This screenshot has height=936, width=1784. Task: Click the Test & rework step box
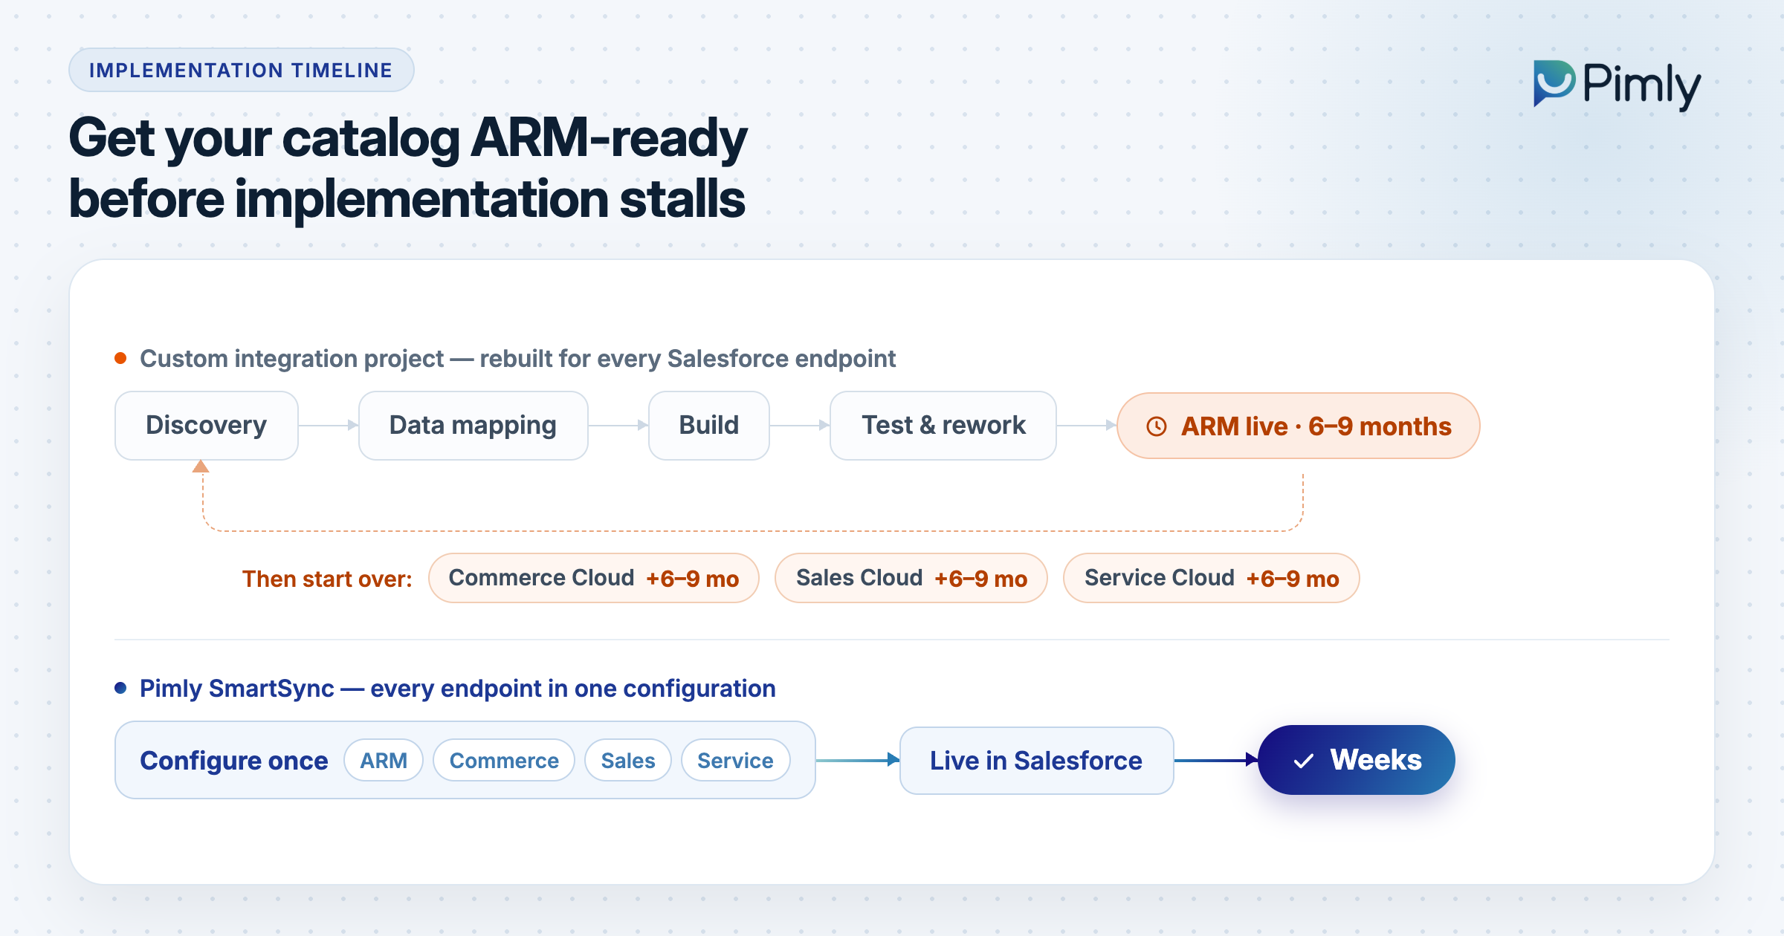coord(943,426)
